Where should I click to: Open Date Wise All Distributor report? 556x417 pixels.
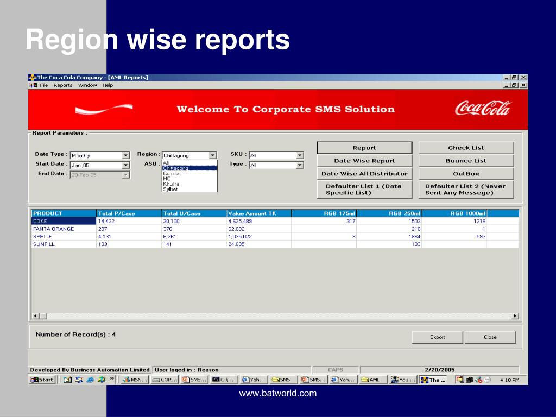tap(364, 174)
